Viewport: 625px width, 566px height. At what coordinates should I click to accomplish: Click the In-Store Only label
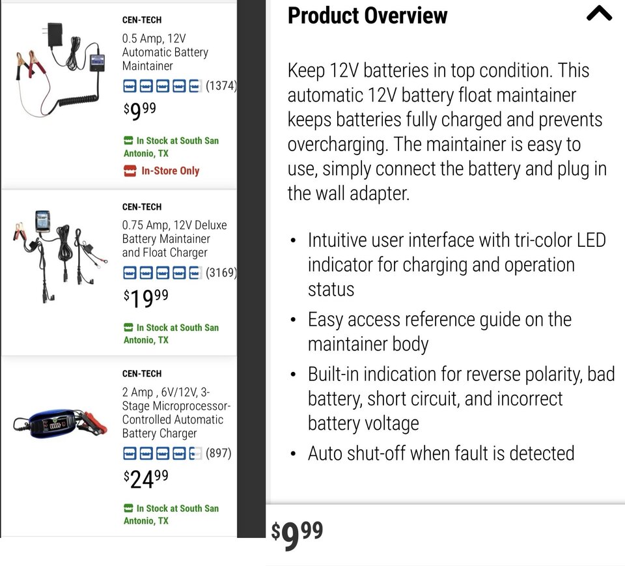170,171
